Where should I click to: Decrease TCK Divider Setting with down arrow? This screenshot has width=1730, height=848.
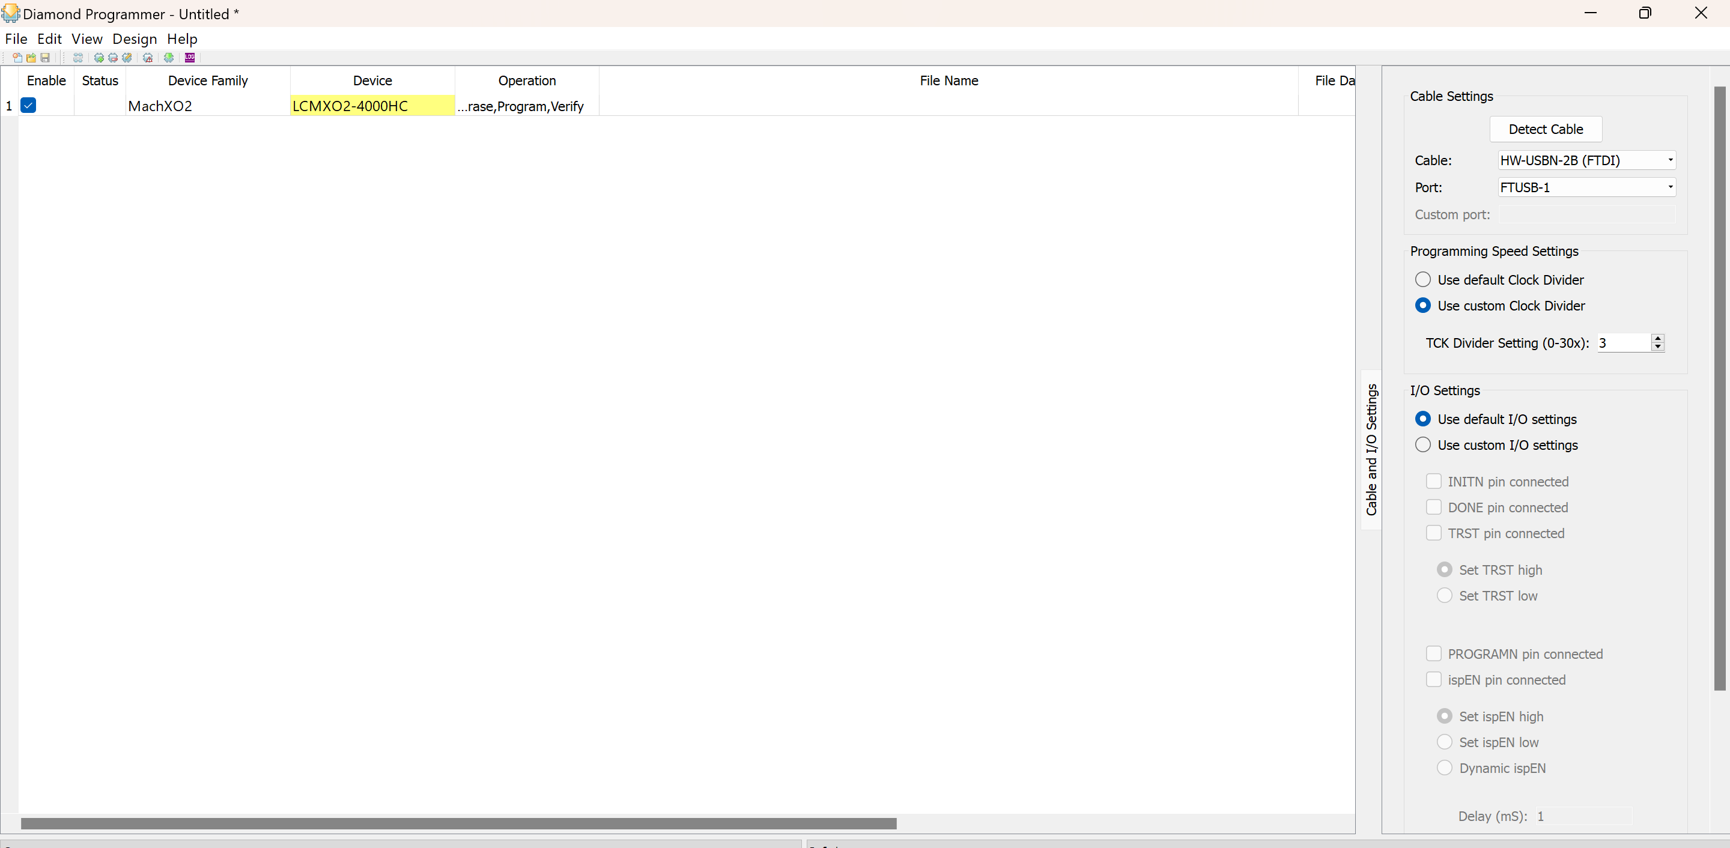1657,347
